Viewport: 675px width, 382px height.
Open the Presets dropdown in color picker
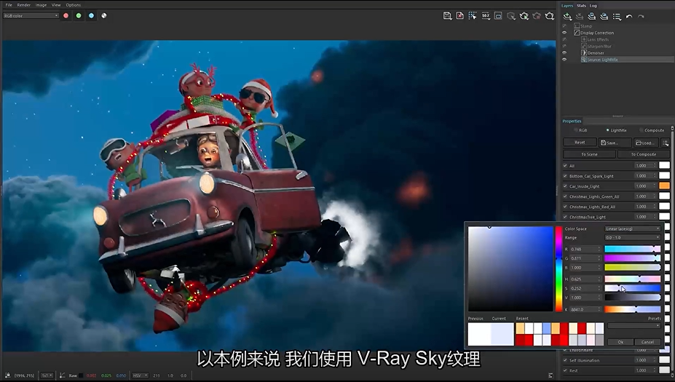633,326
